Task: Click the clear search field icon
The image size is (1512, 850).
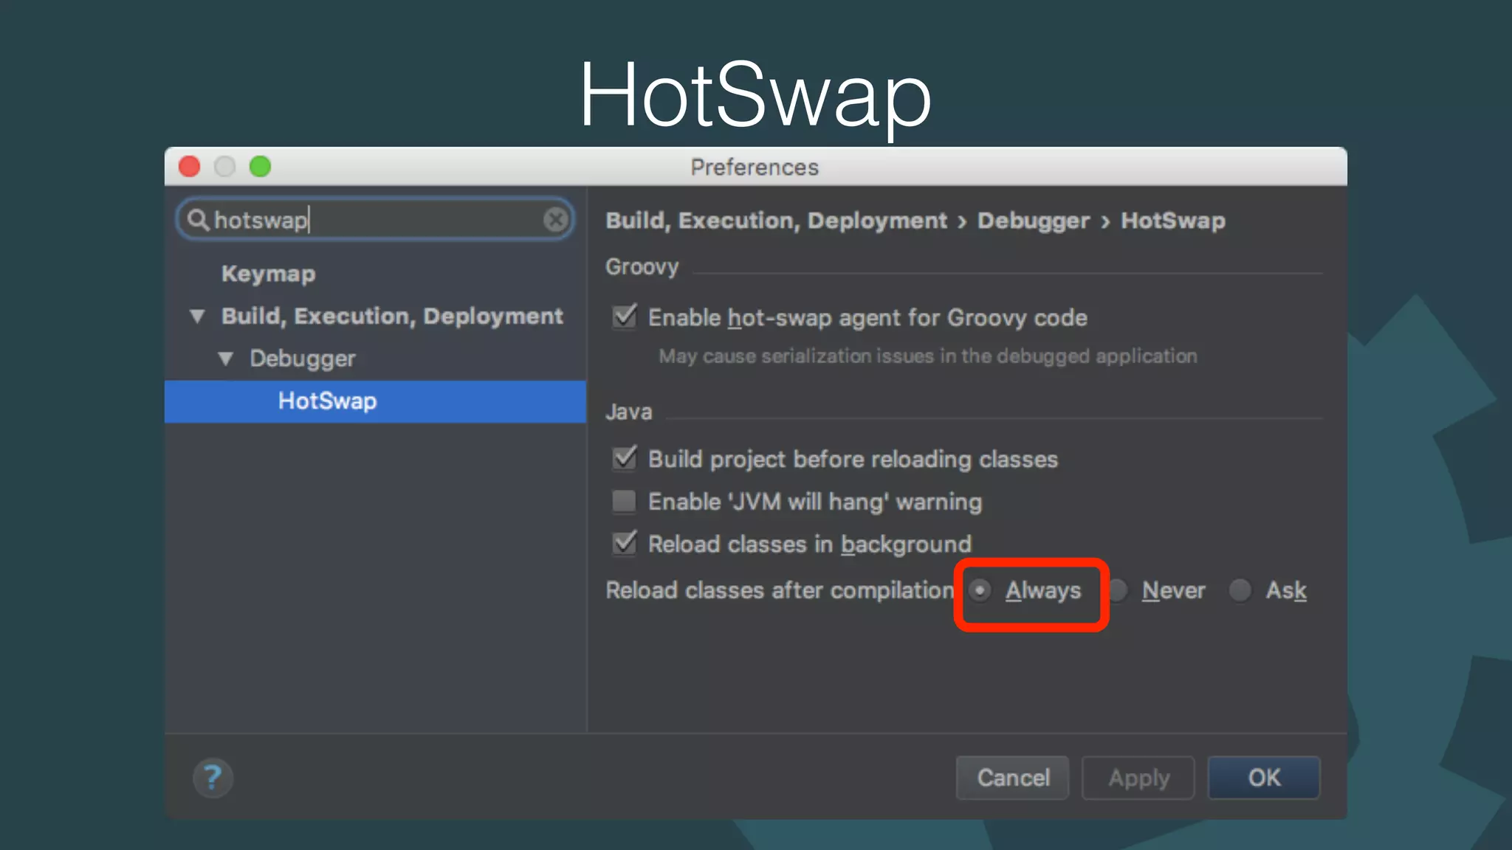Action: coord(555,219)
